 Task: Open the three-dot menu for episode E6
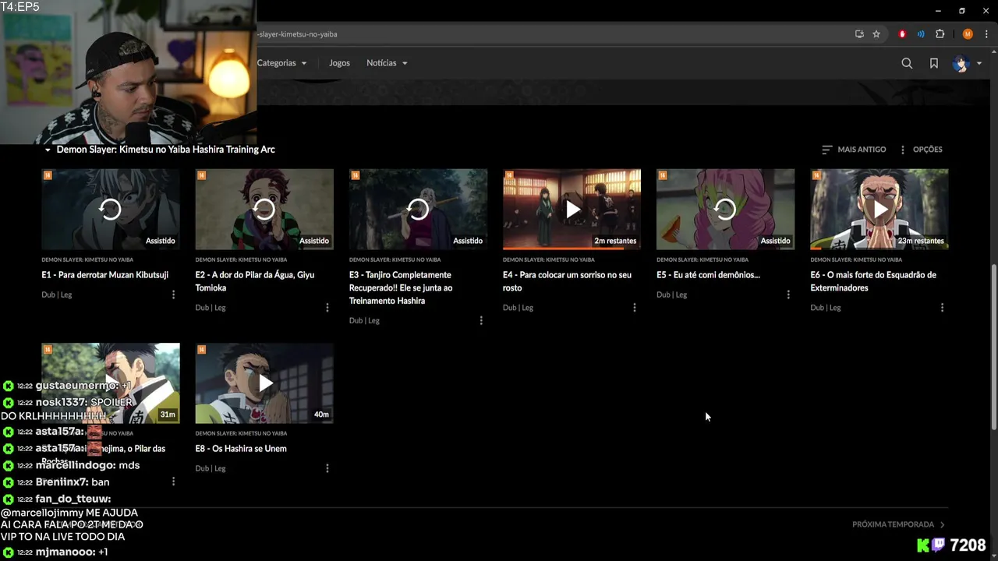point(942,308)
